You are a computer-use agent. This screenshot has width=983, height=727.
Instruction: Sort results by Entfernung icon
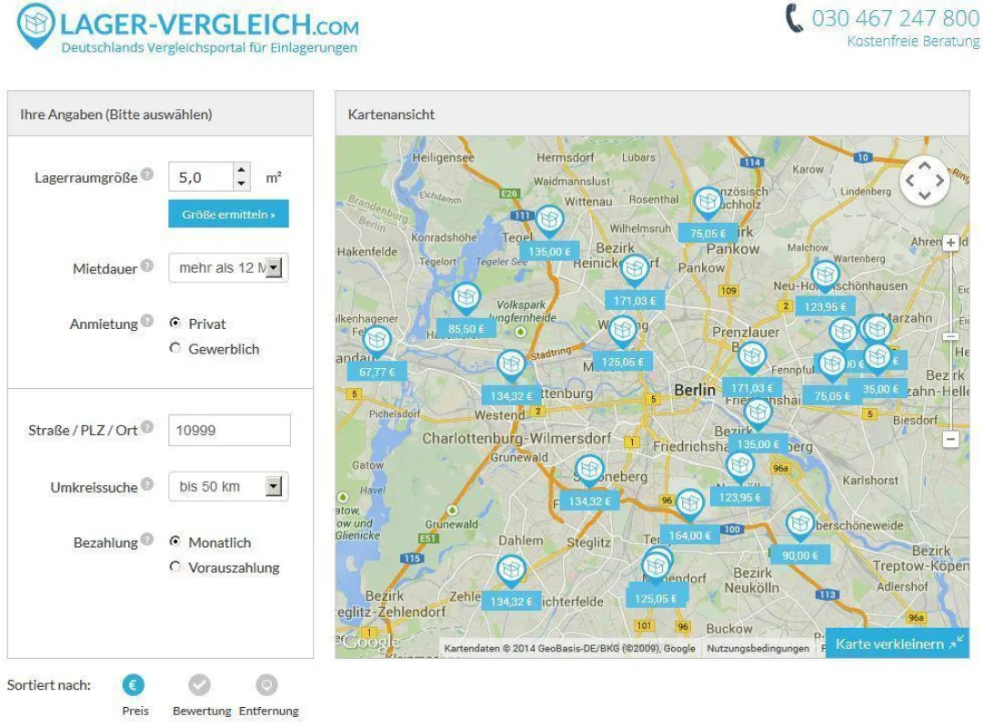tap(266, 685)
